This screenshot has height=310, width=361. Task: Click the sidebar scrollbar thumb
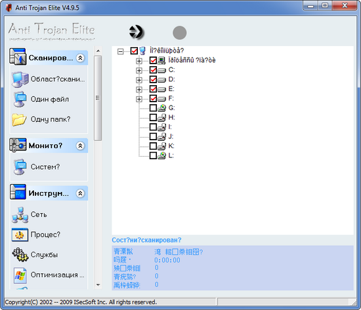(98, 98)
